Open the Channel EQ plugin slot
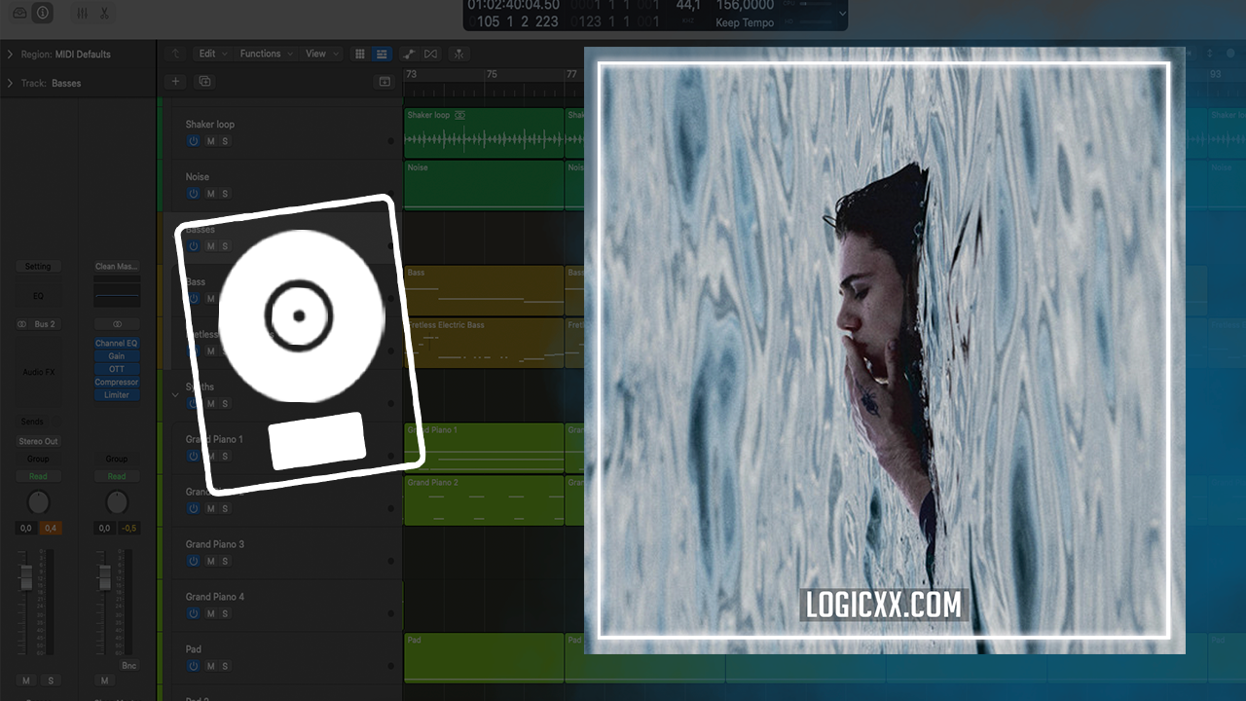This screenshot has width=1246, height=701. pyautogui.click(x=116, y=344)
